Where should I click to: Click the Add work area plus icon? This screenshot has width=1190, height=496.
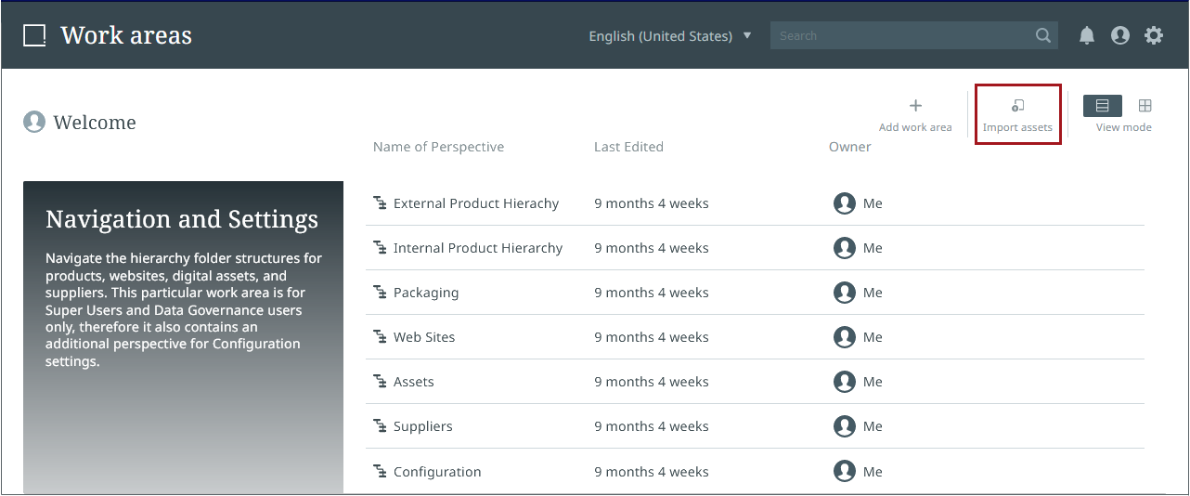(915, 106)
